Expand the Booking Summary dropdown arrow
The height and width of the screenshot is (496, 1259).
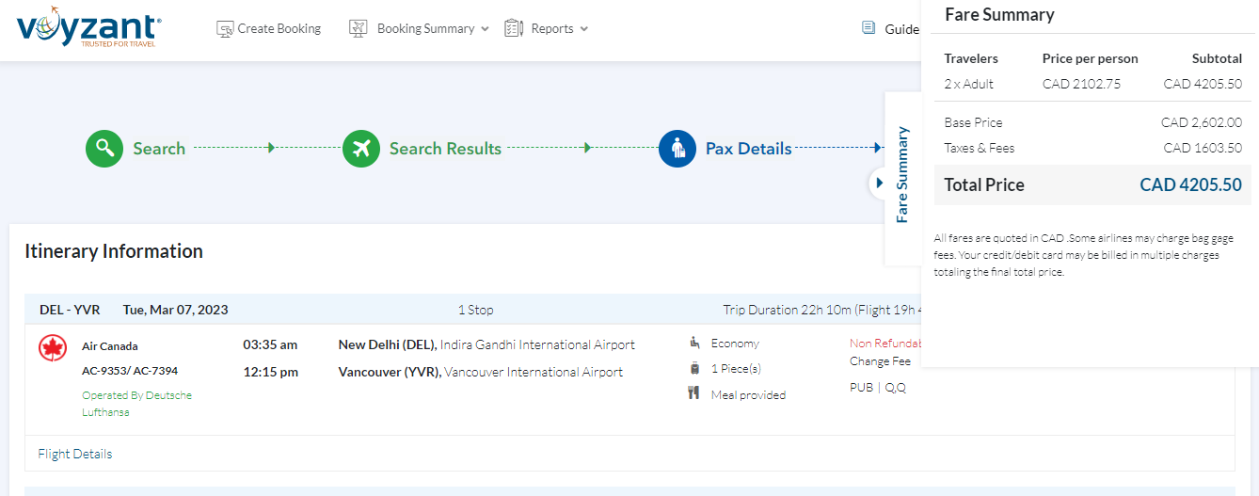coord(485,29)
